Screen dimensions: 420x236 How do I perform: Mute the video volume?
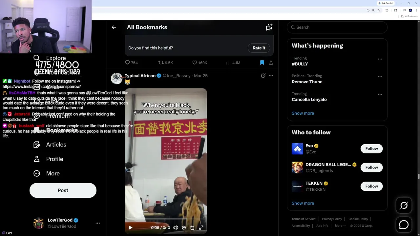176,227
